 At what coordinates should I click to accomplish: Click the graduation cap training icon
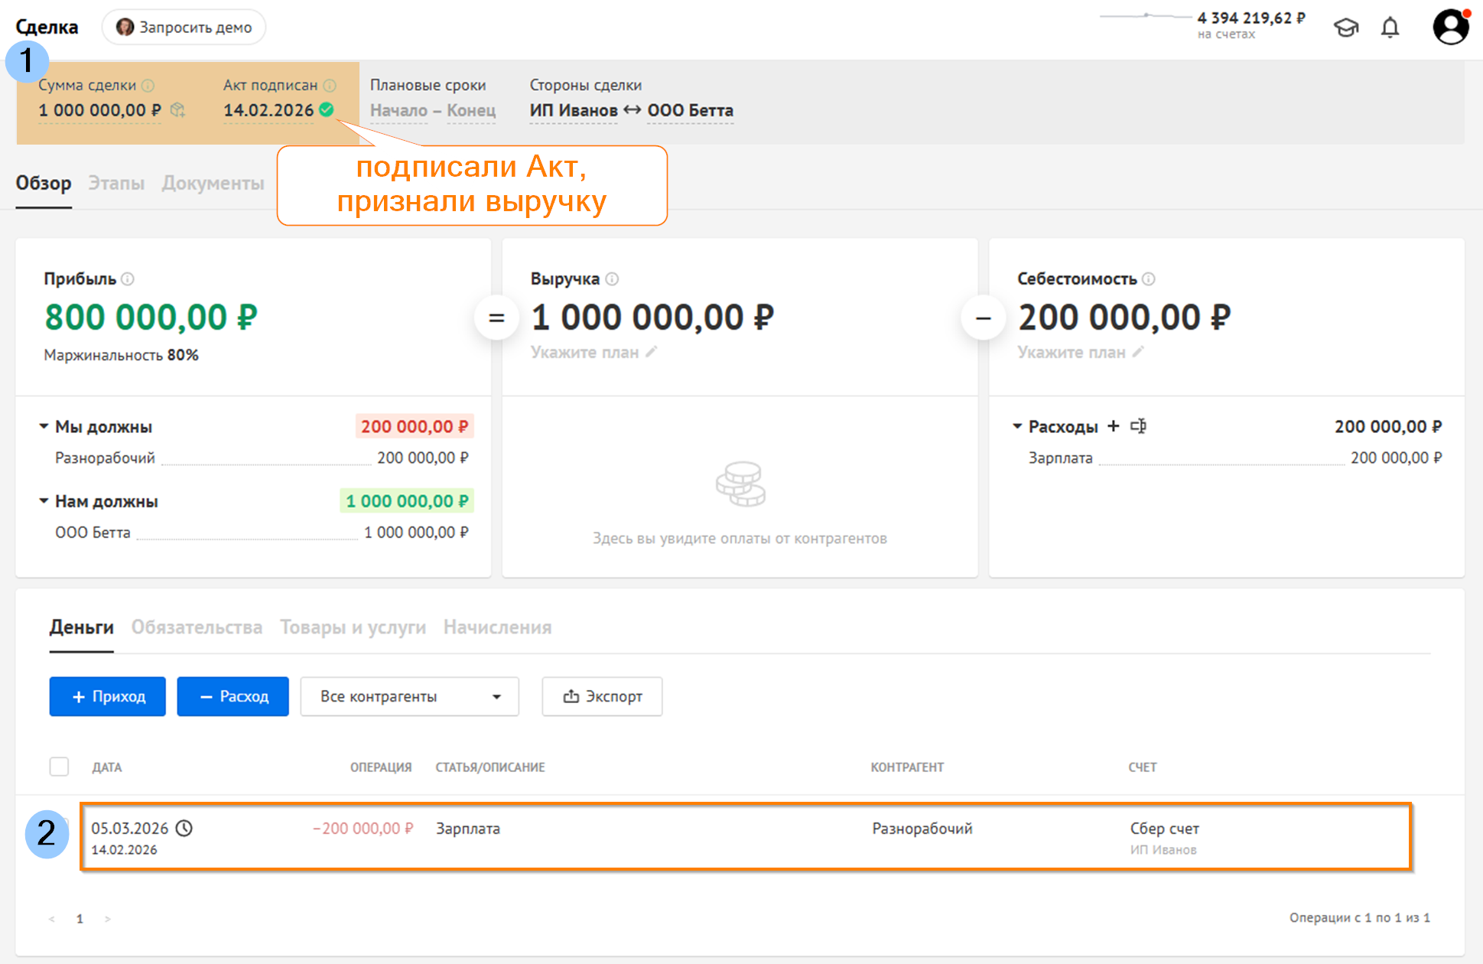1345,28
